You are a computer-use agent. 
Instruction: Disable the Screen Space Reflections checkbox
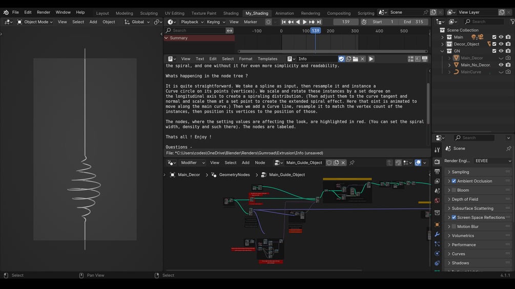coord(454,217)
